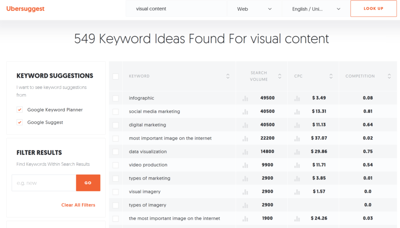Click the 549 Keyword Ideas heading

pyautogui.click(x=202, y=39)
